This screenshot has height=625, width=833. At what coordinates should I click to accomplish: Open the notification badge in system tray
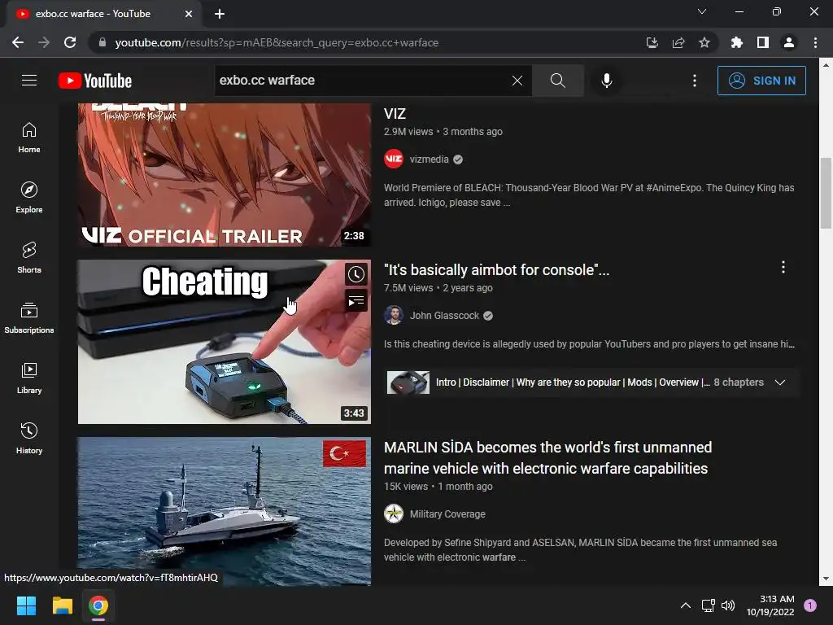tap(810, 605)
